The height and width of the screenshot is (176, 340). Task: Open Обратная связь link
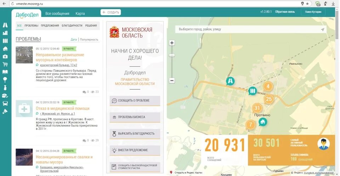click(x=285, y=12)
